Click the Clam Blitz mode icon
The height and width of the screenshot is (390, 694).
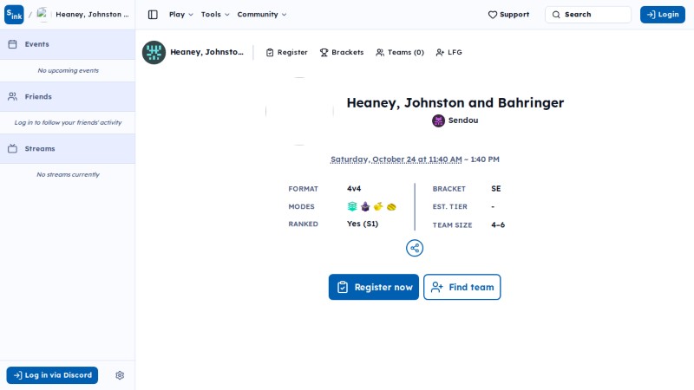(391, 206)
